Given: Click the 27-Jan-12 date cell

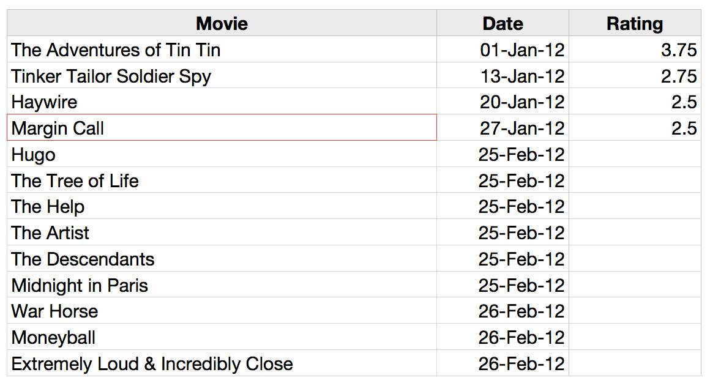Looking at the screenshot, I should point(503,128).
